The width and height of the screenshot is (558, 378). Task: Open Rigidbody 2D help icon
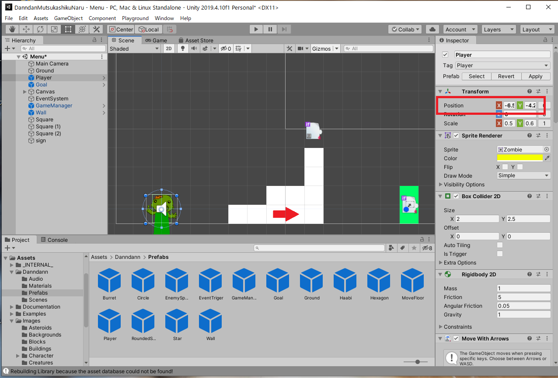click(530, 275)
